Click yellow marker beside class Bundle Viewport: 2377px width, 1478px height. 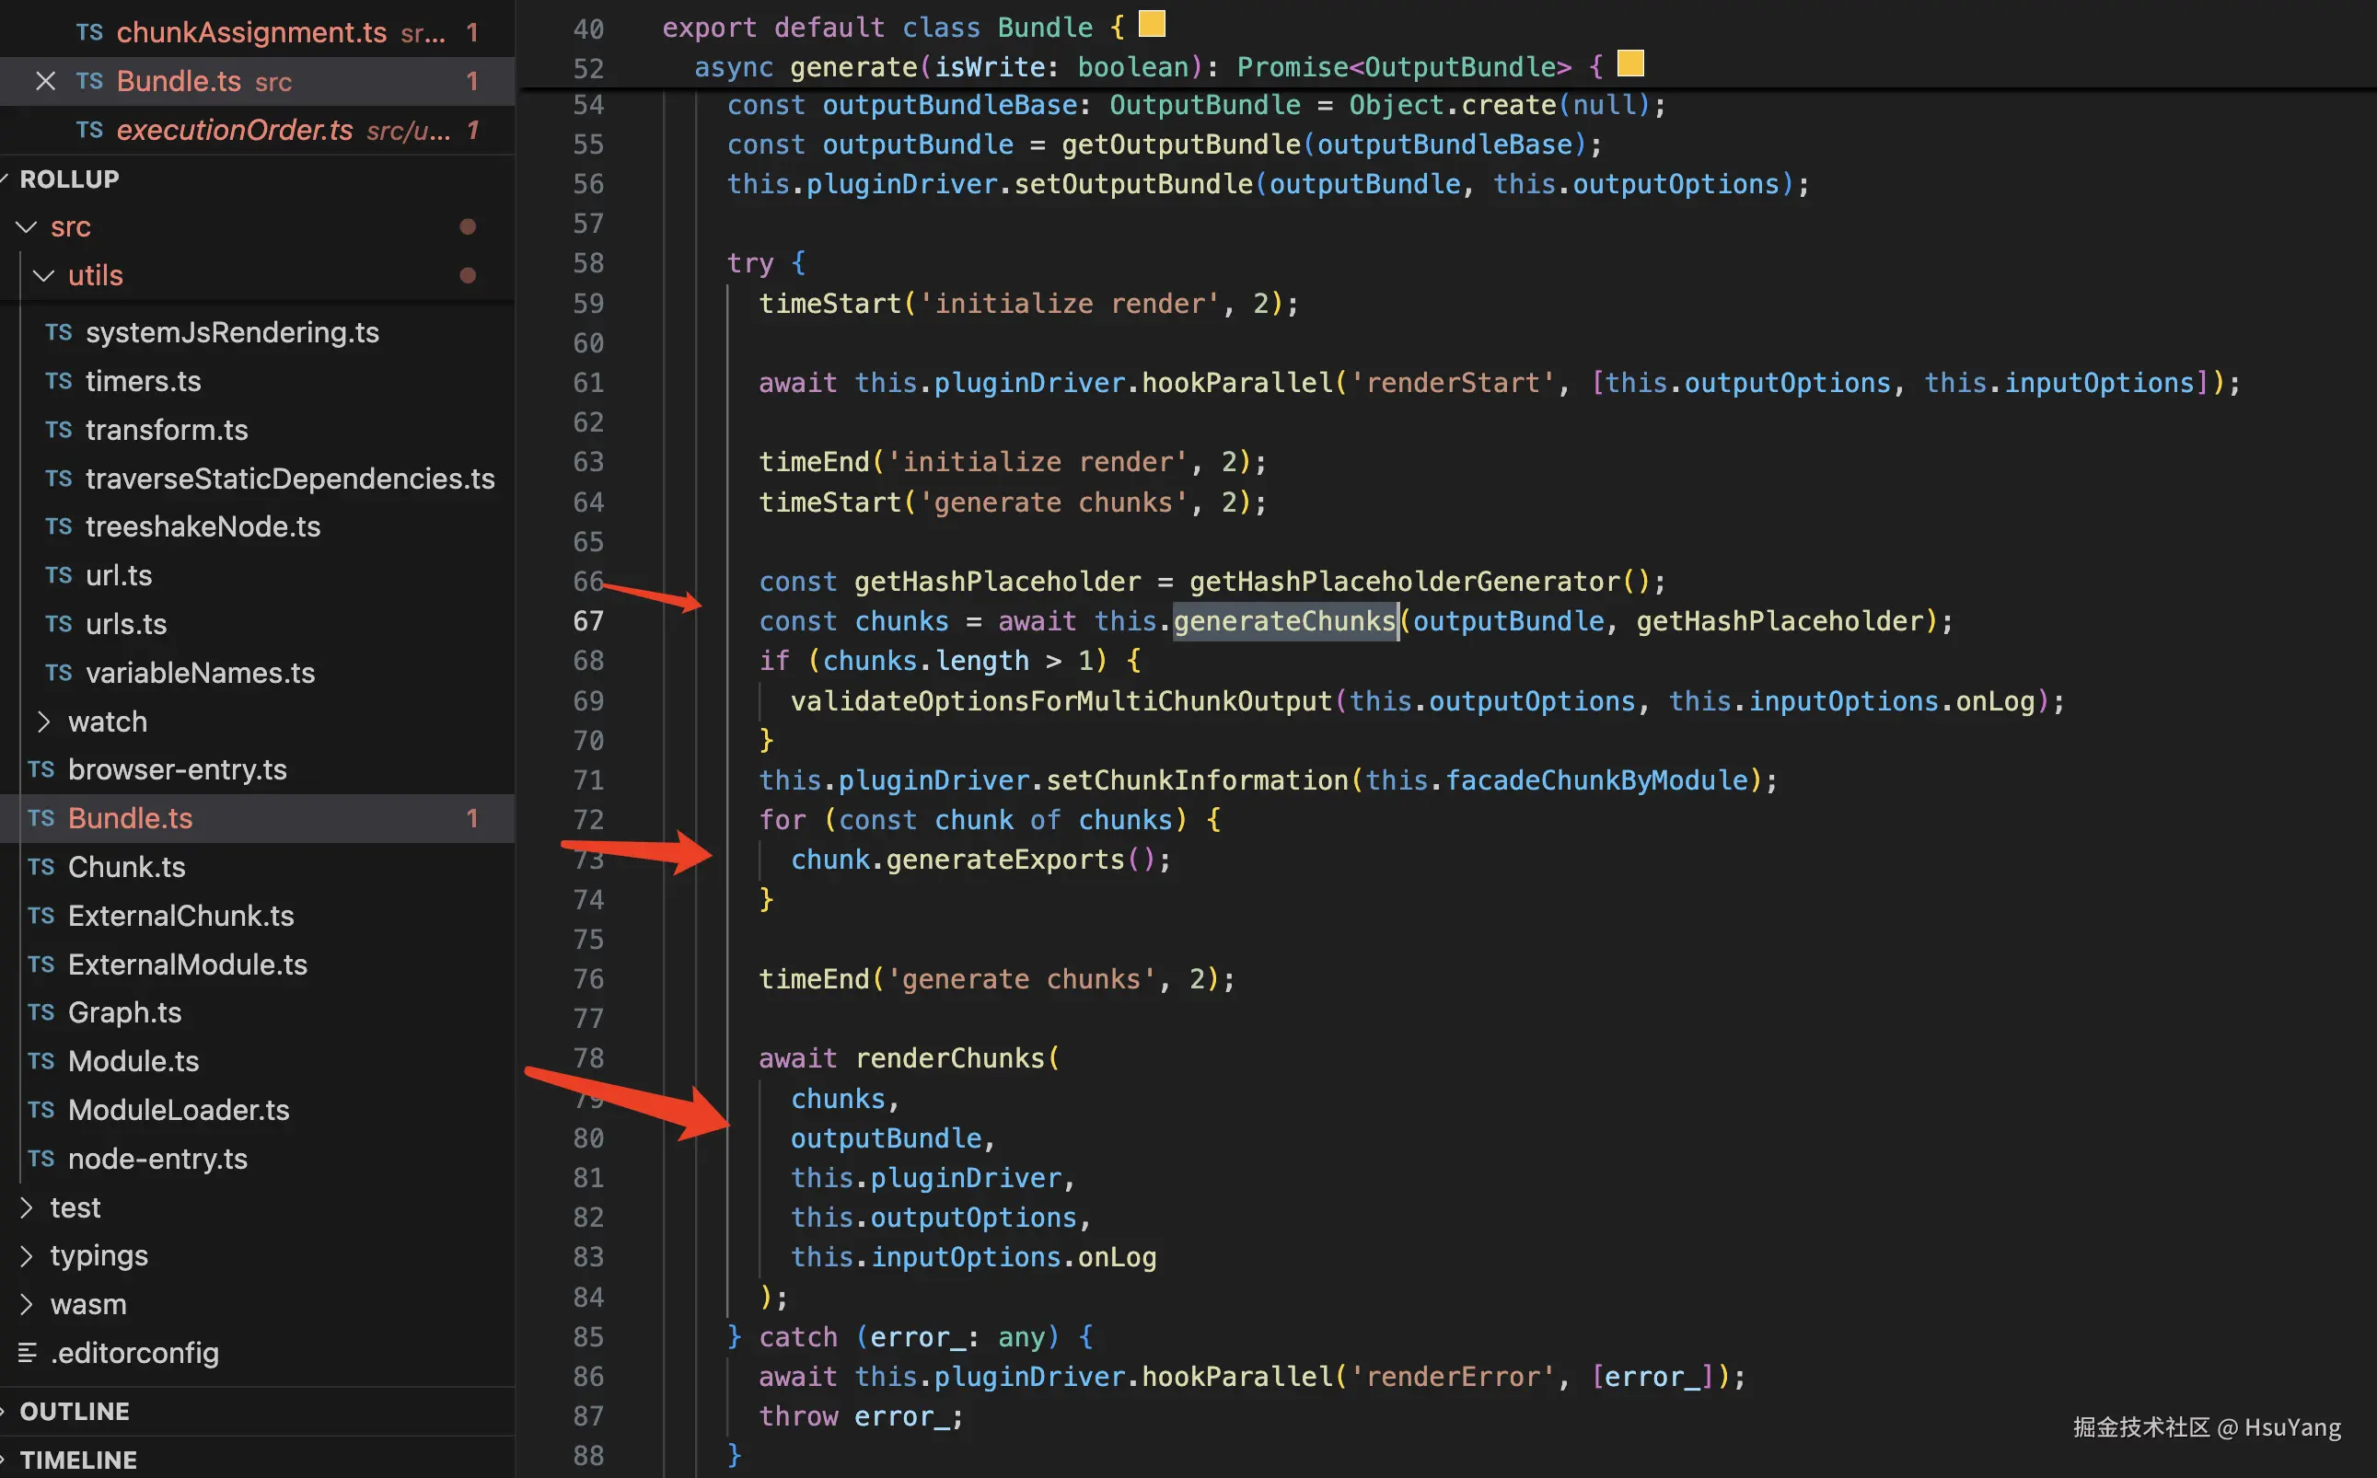point(1152,25)
